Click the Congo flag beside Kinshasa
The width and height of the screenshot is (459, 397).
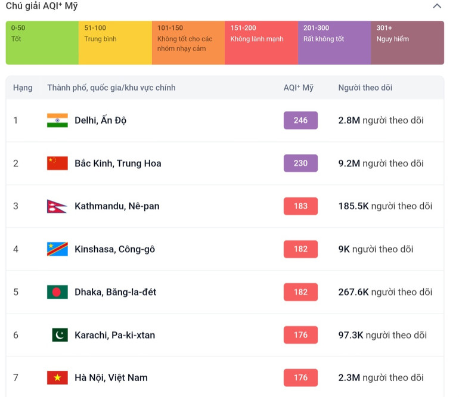(57, 249)
